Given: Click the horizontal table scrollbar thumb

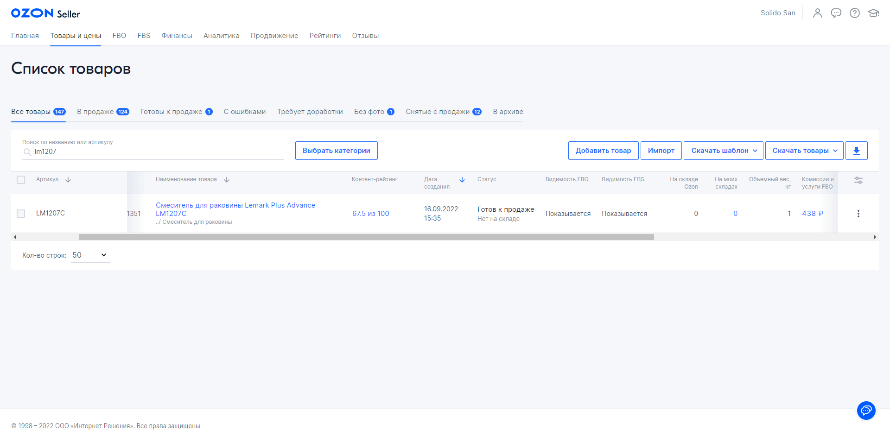Looking at the screenshot, I should pyautogui.click(x=366, y=237).
